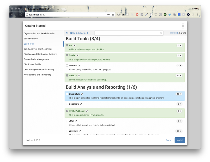Click the Suggested selection link
The image size is (210, 162).
click(82, 33)
